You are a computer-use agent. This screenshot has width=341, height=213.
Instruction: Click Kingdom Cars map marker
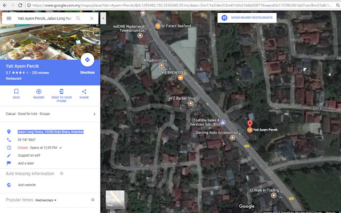[161, 65]
